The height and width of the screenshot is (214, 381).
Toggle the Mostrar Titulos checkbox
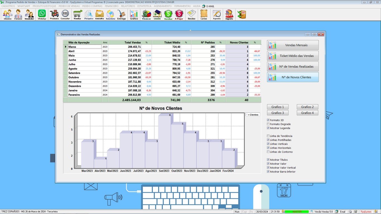click(x=268, y=160)
